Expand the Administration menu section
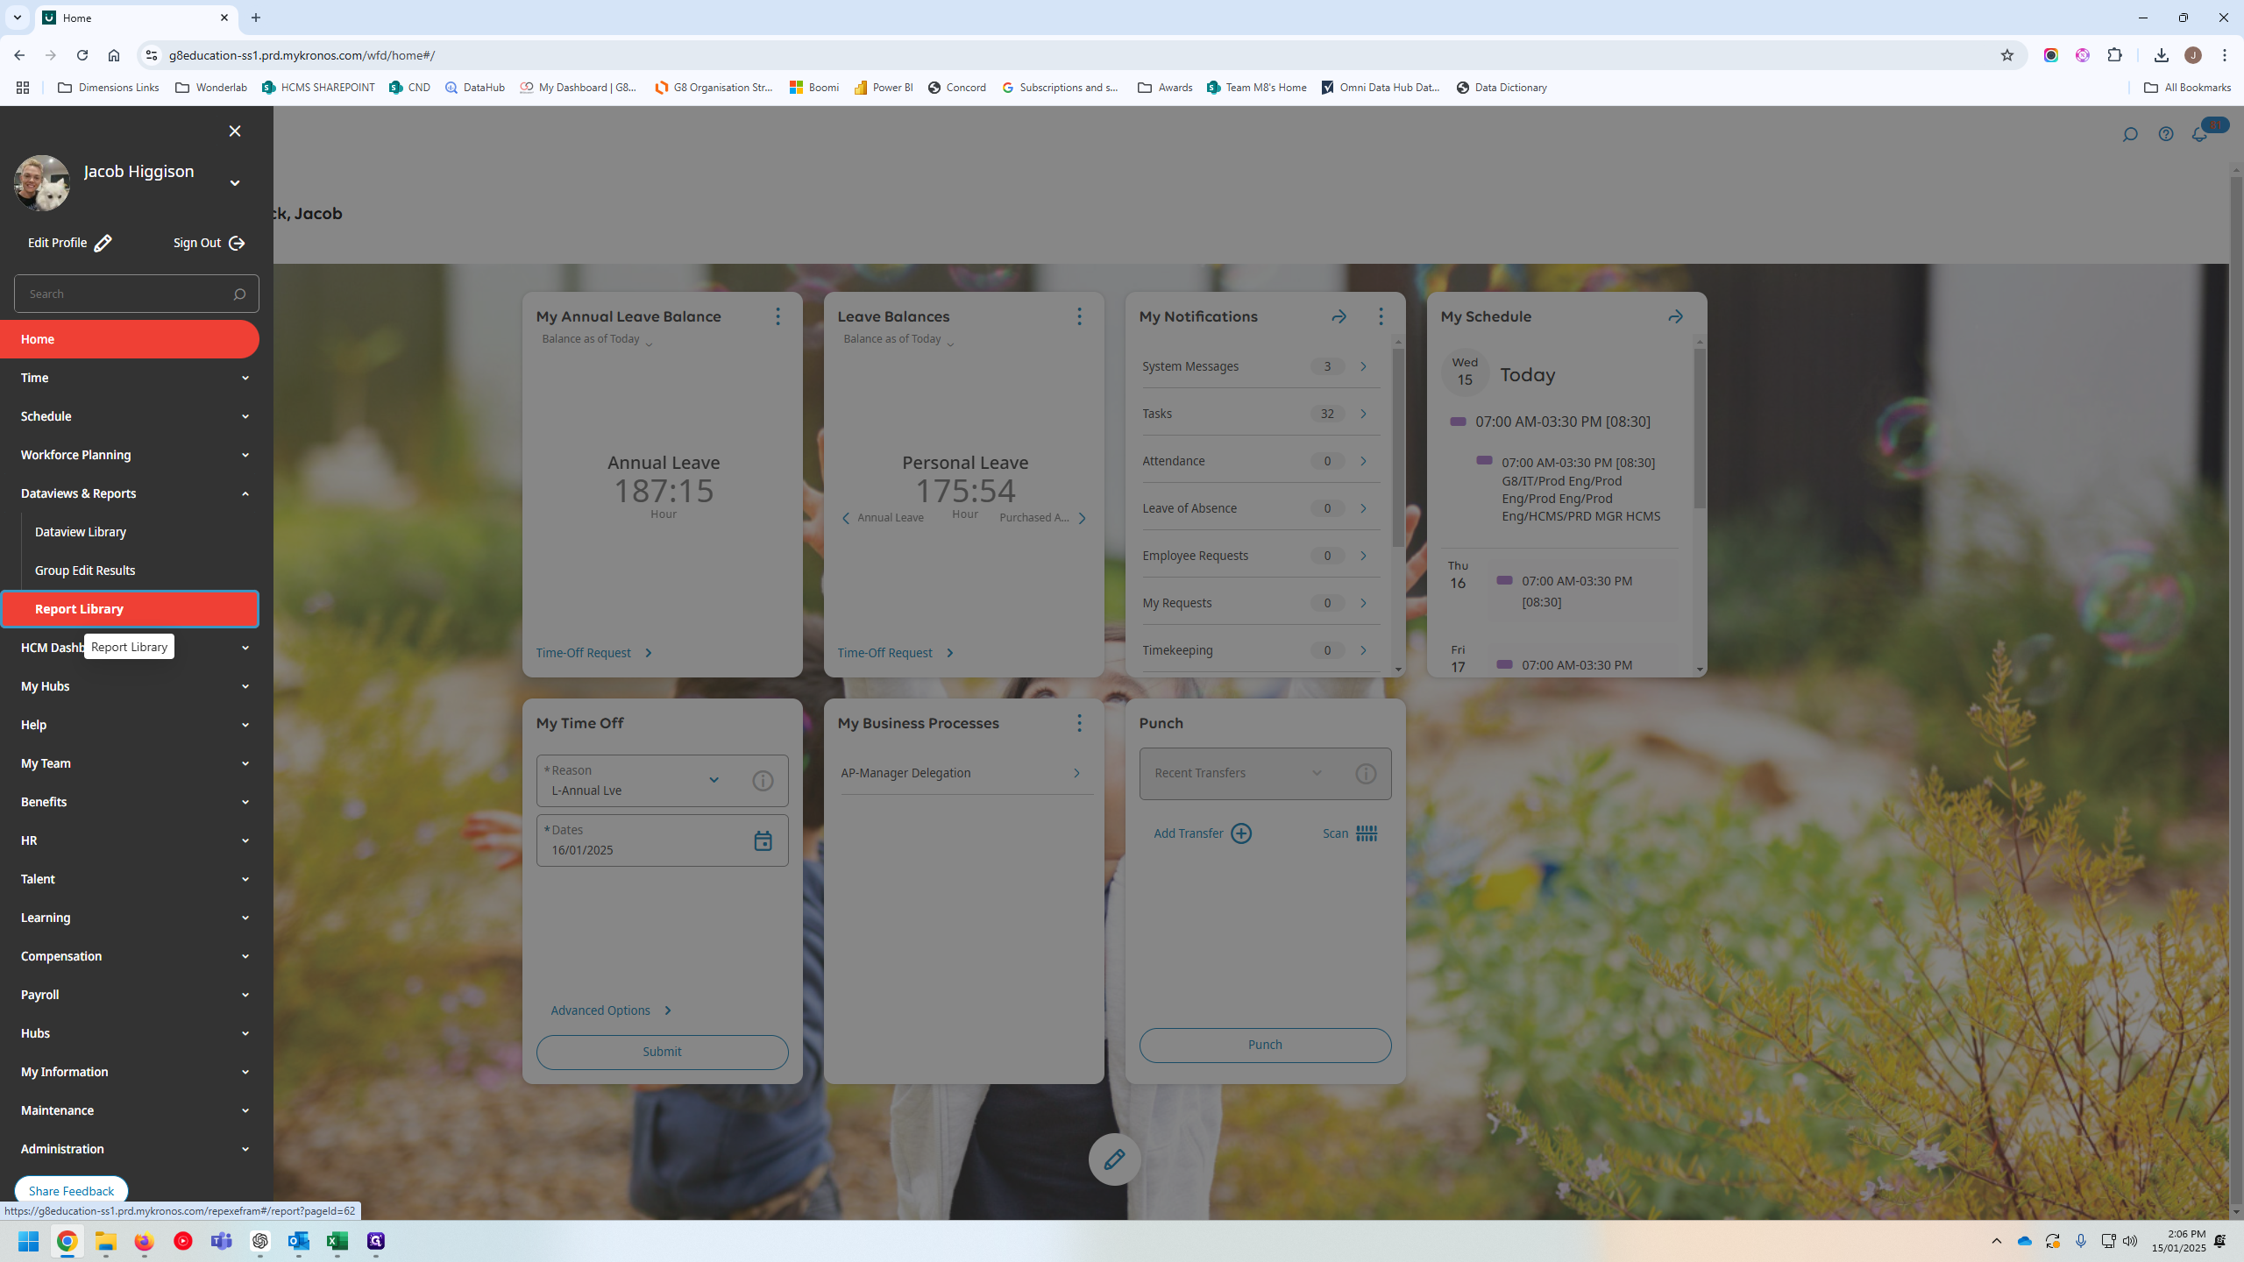Viewport: 2244px width, 1262px height. click(x=245, y=1149)
